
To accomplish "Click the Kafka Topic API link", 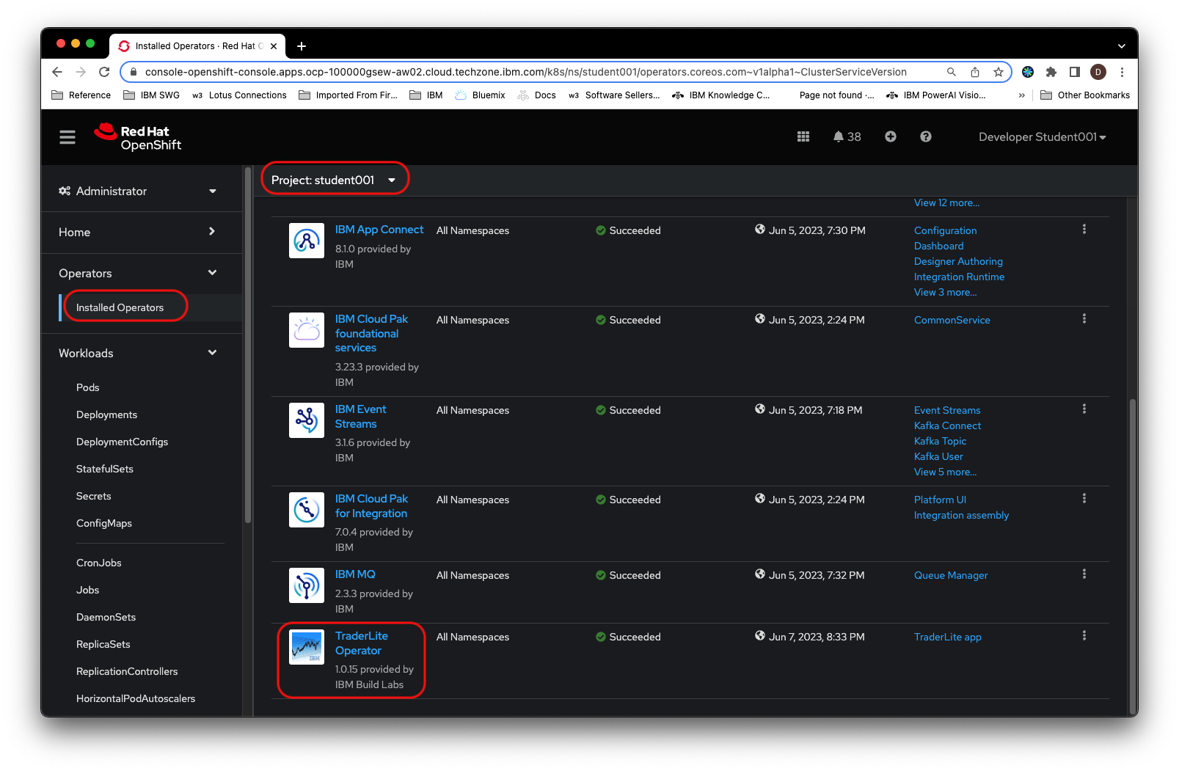I will tap(940, 441).
